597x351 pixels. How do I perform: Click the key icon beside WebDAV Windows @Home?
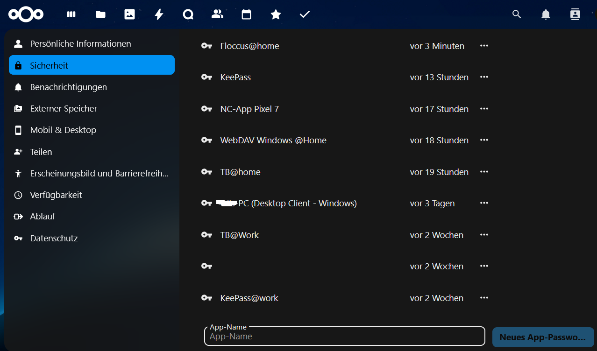[x=206, y=140]
